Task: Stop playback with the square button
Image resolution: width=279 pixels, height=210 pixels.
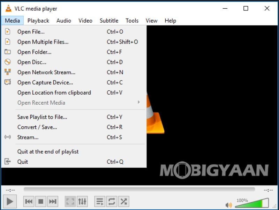Action: coord(41,202)
